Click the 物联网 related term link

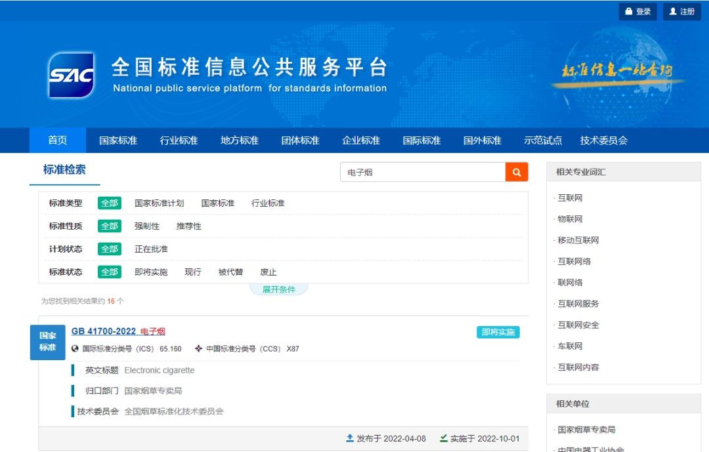coord(570,219)
